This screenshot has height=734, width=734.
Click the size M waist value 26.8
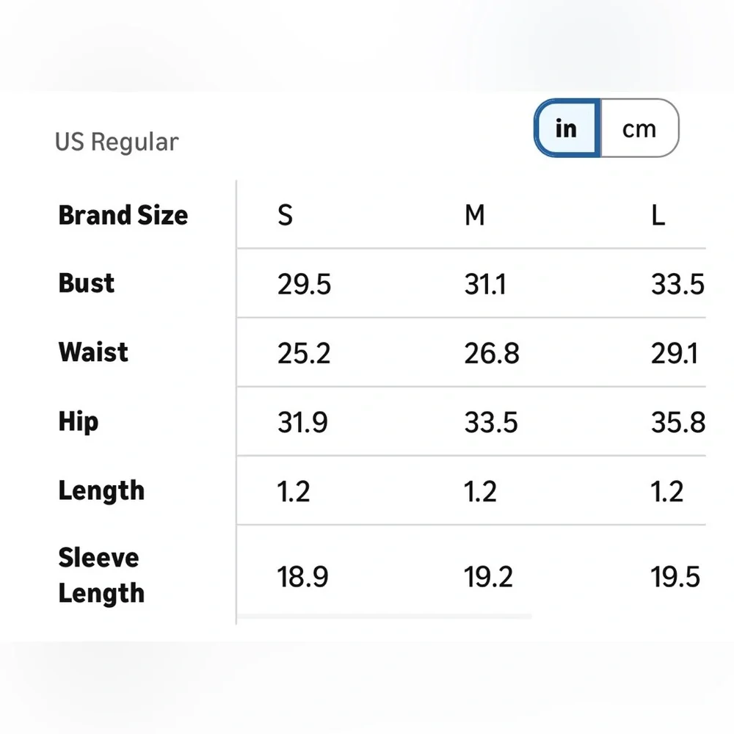pos(492,353)
